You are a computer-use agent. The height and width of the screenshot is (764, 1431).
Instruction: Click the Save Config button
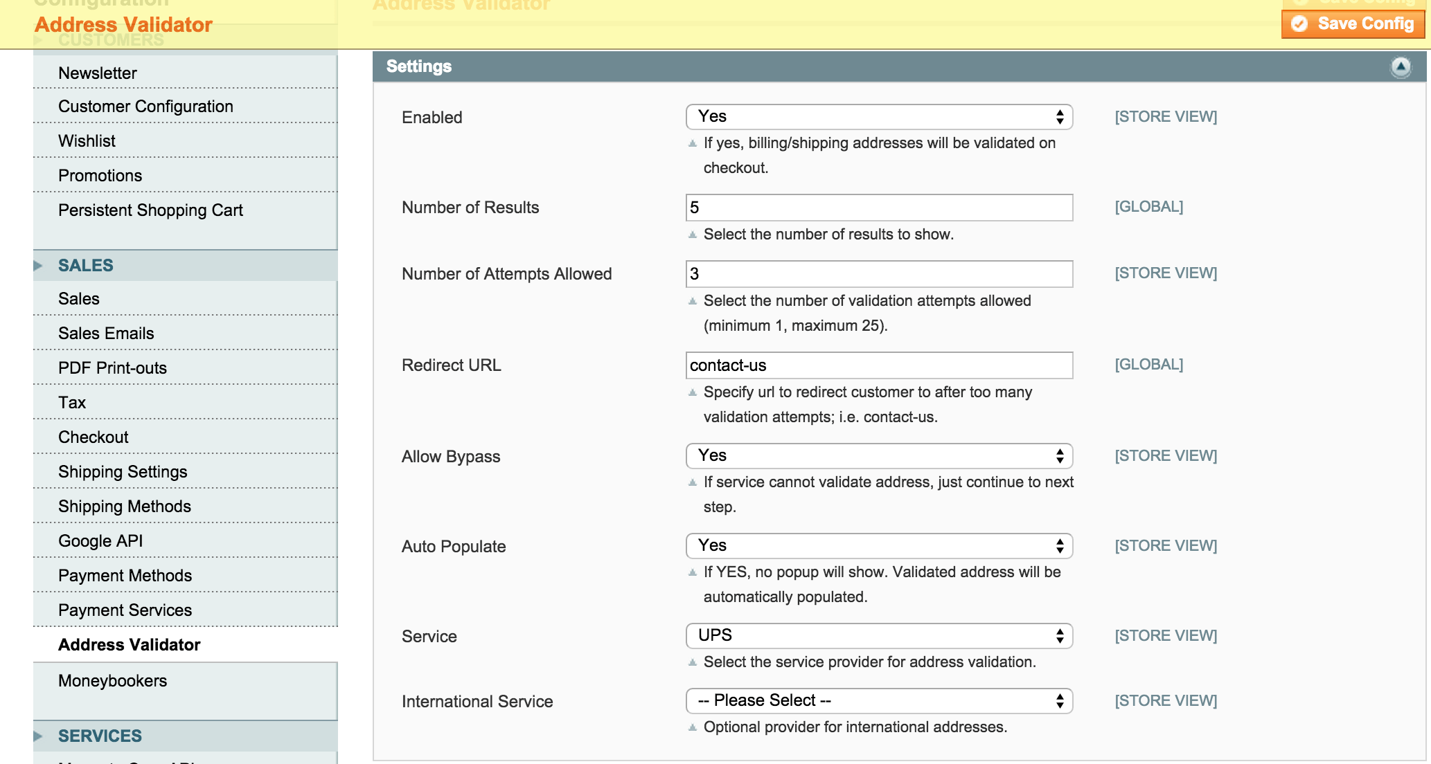tap(1353, 24)
